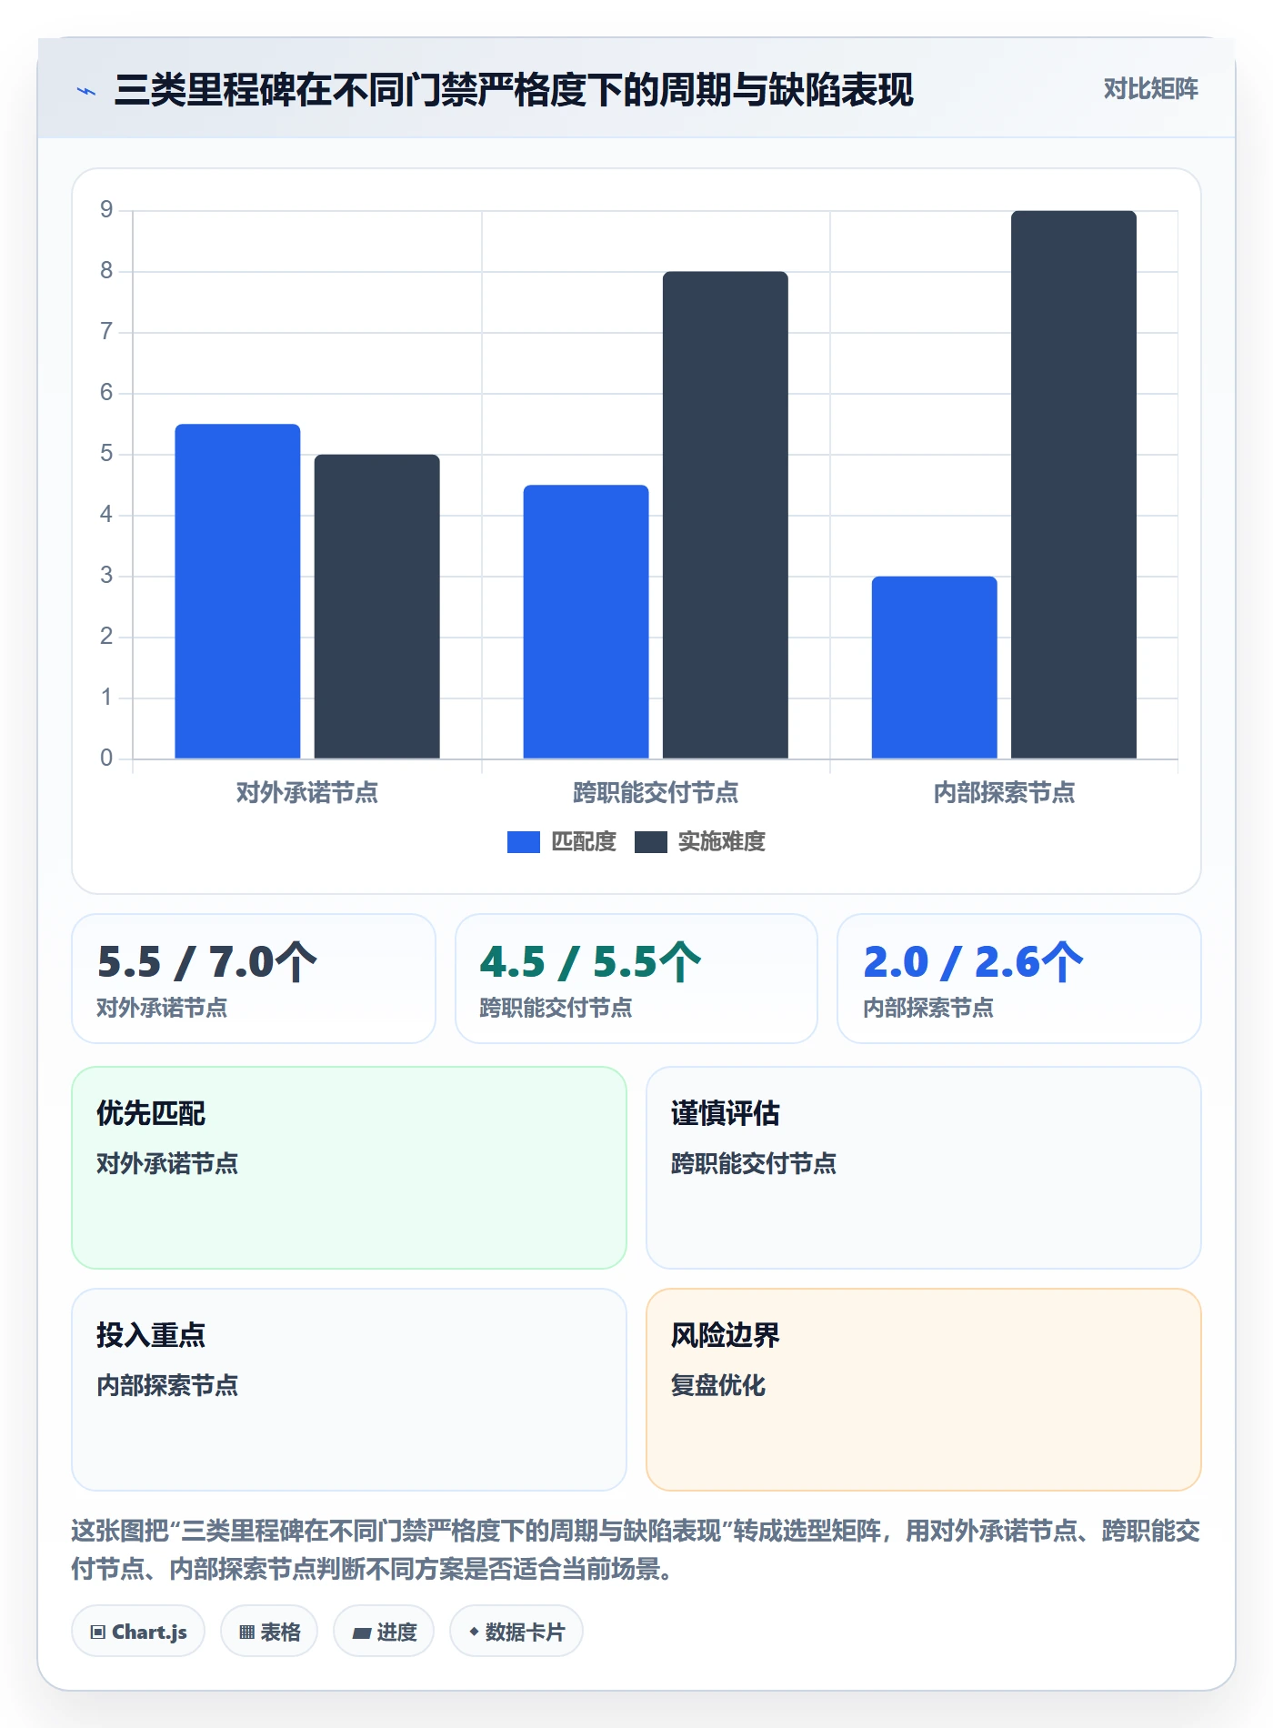Click the y-axis tick value 9
1273x1728 pixels.
point(106,210)
